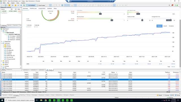181x102 pixels.
Task: Click the crosshair cursor toolbar icon
Action: 78,5
